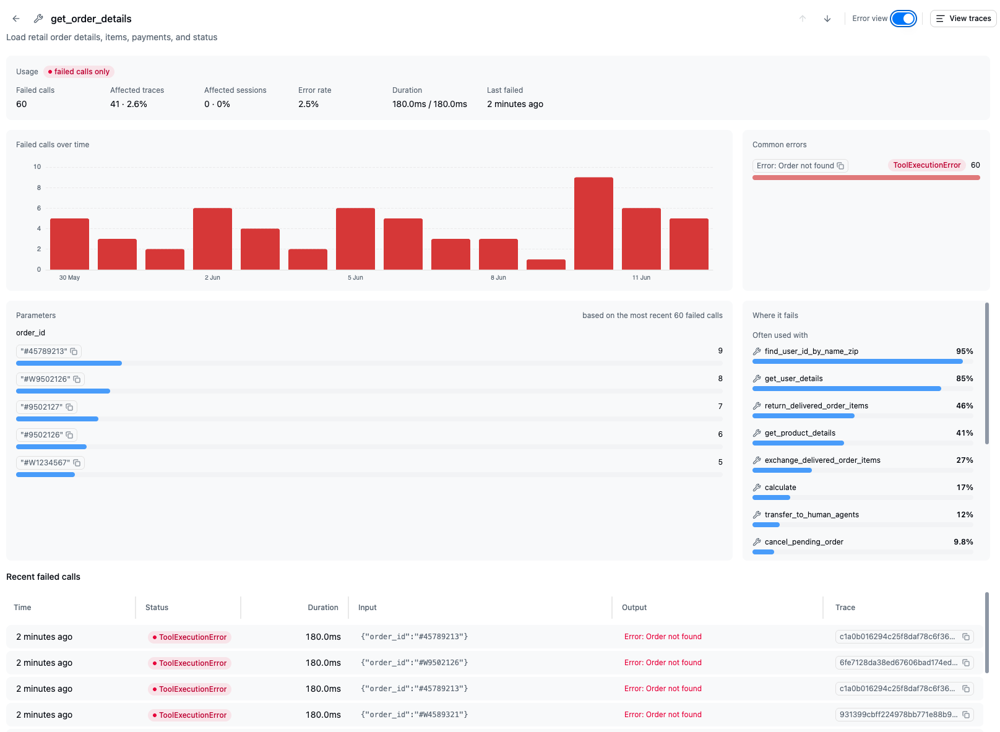This screenshot has width=1000, height=732.
Task: Sort by the Time column header
Action: 22,608
